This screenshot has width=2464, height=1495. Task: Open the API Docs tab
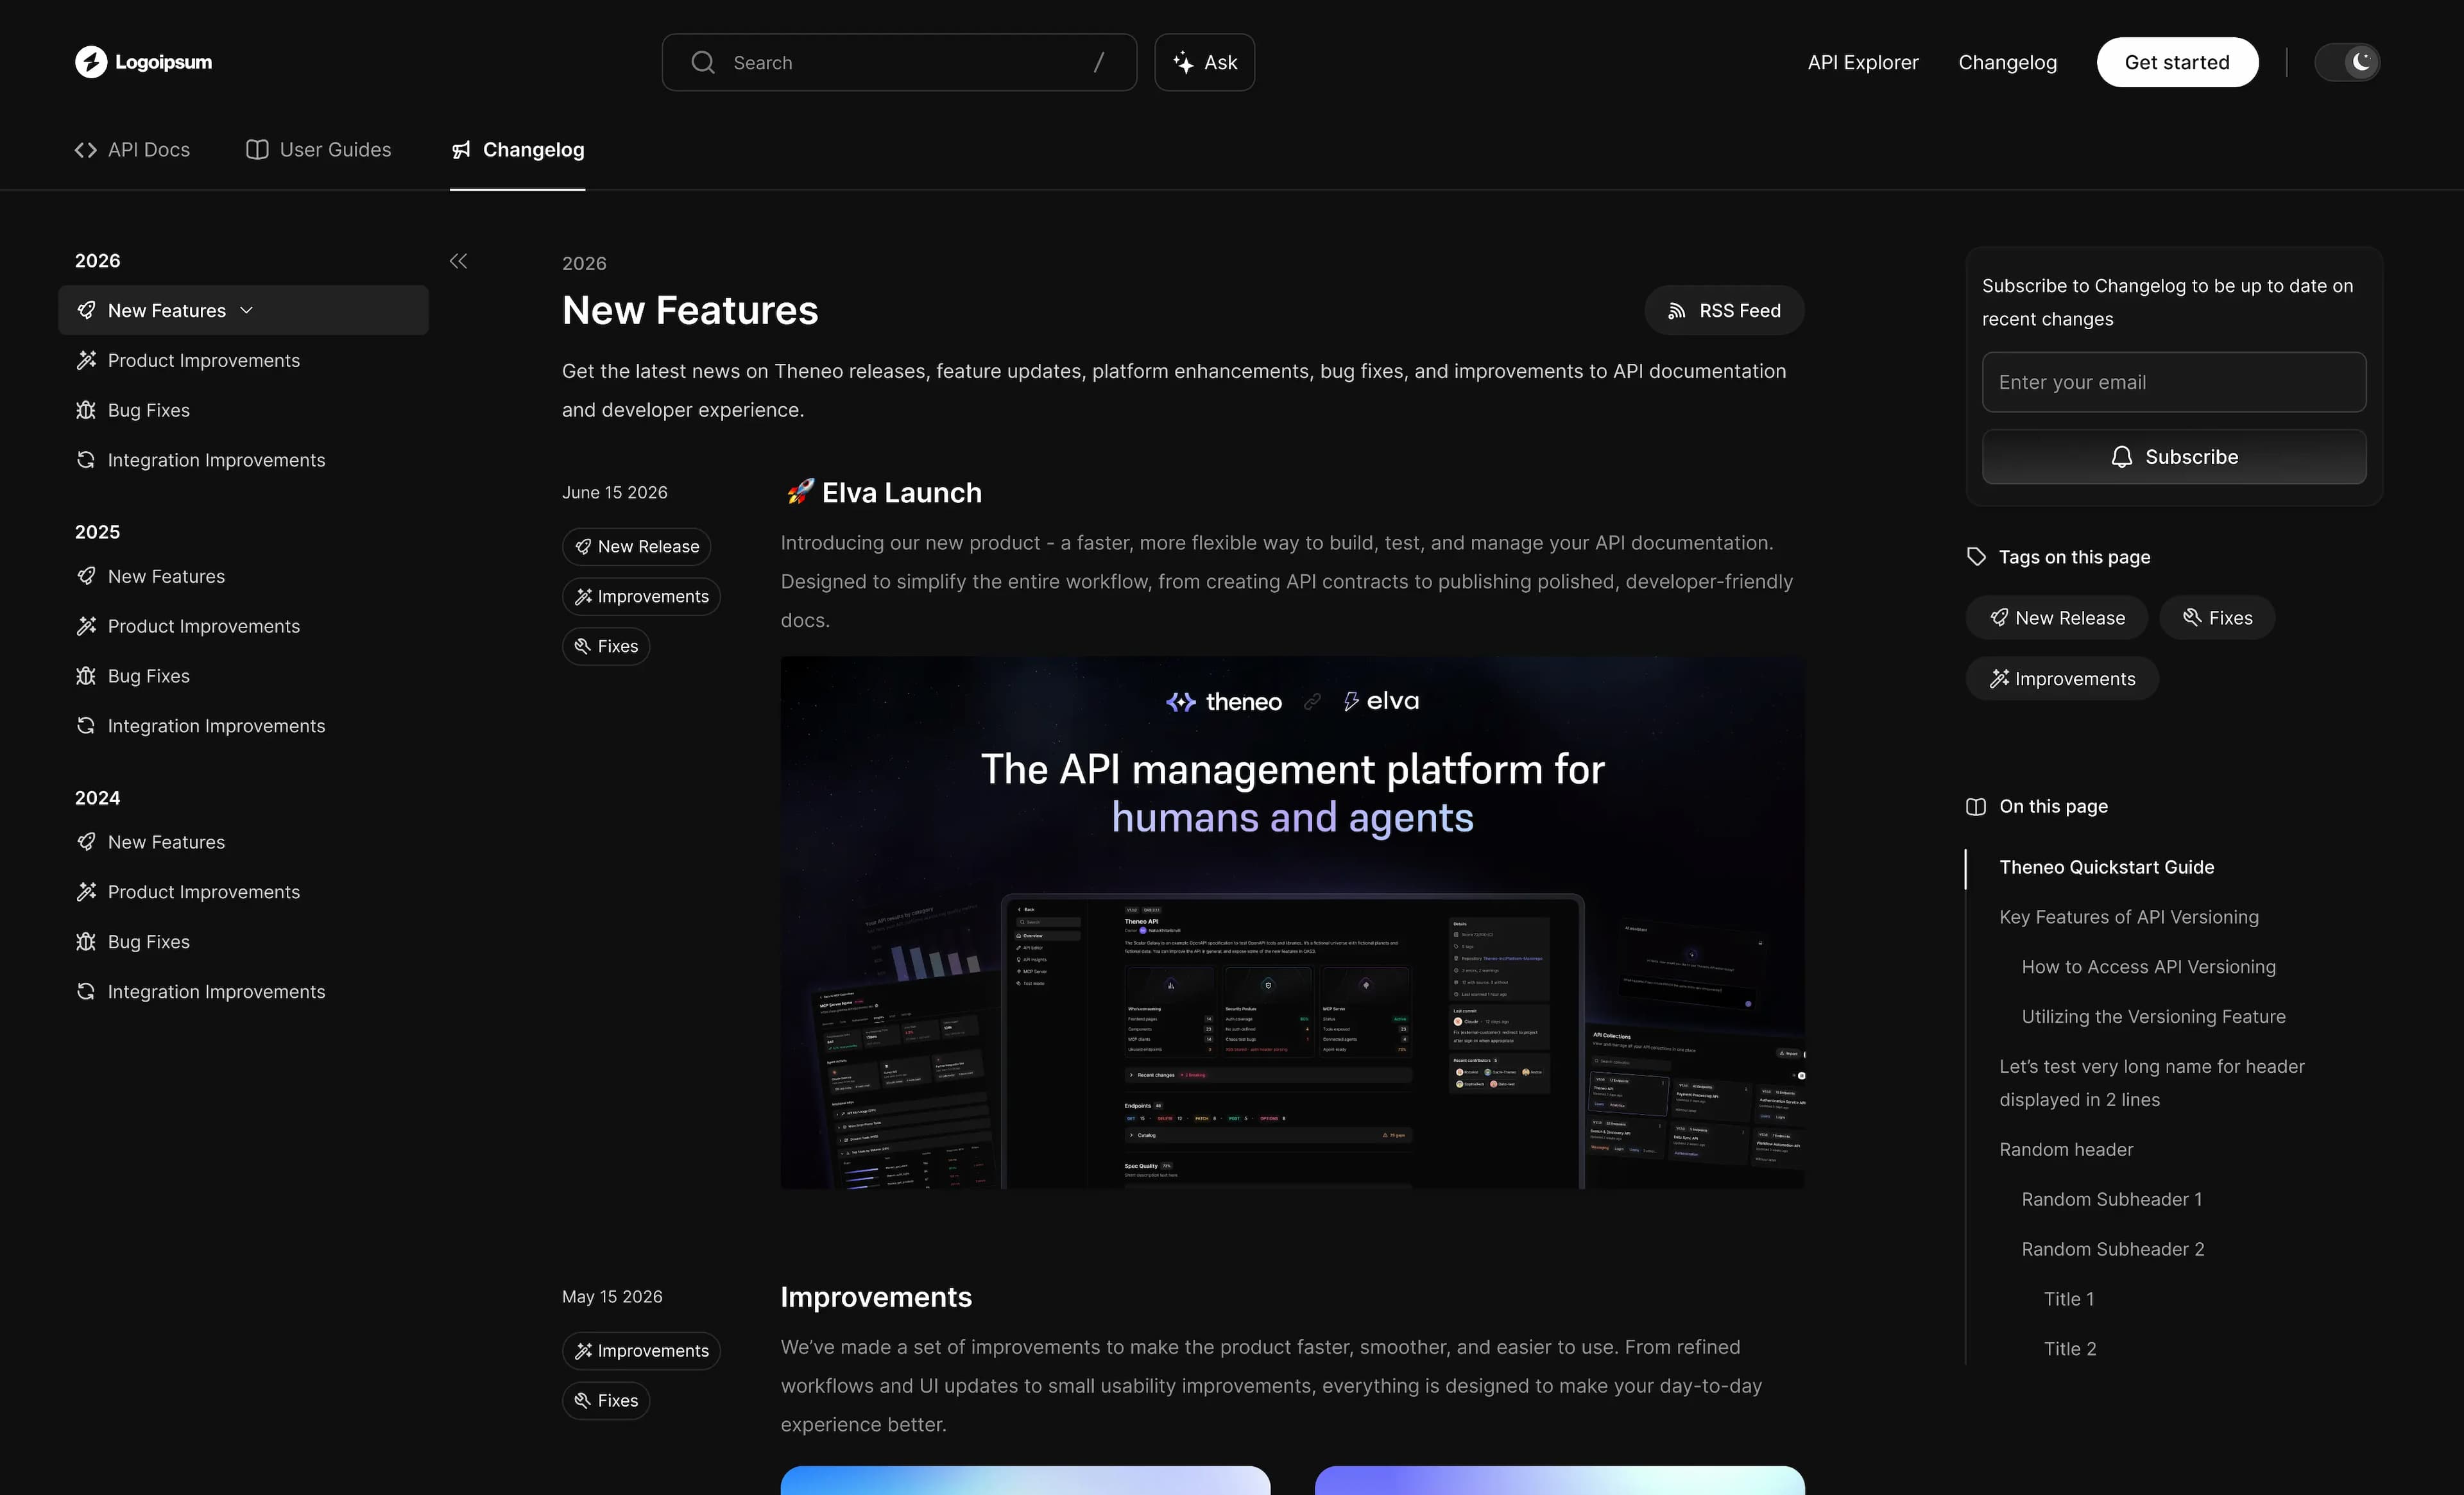[132, 150]
